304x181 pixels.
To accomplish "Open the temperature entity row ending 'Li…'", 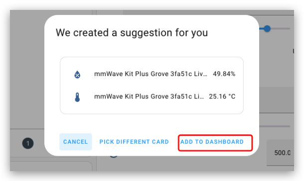I will point(152,96).
